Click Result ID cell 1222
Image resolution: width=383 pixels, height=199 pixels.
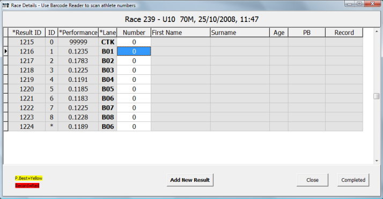[27, 108]
